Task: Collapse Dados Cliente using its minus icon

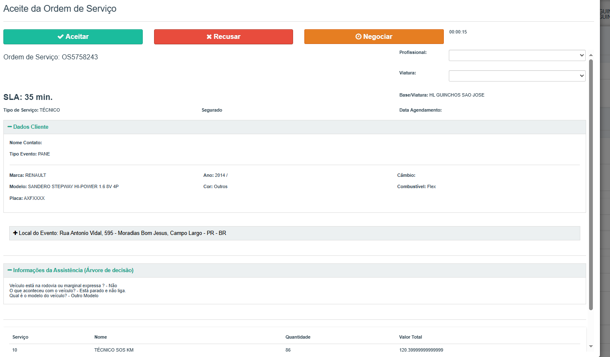Action: pyautogui.click(x=10, y=127)
